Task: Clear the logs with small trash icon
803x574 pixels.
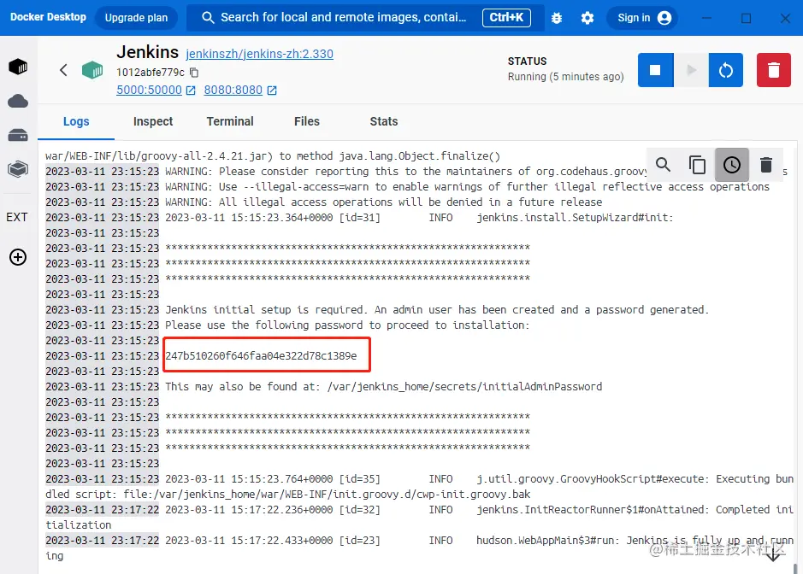Action: pyautogui.click(x=766, y=165)
